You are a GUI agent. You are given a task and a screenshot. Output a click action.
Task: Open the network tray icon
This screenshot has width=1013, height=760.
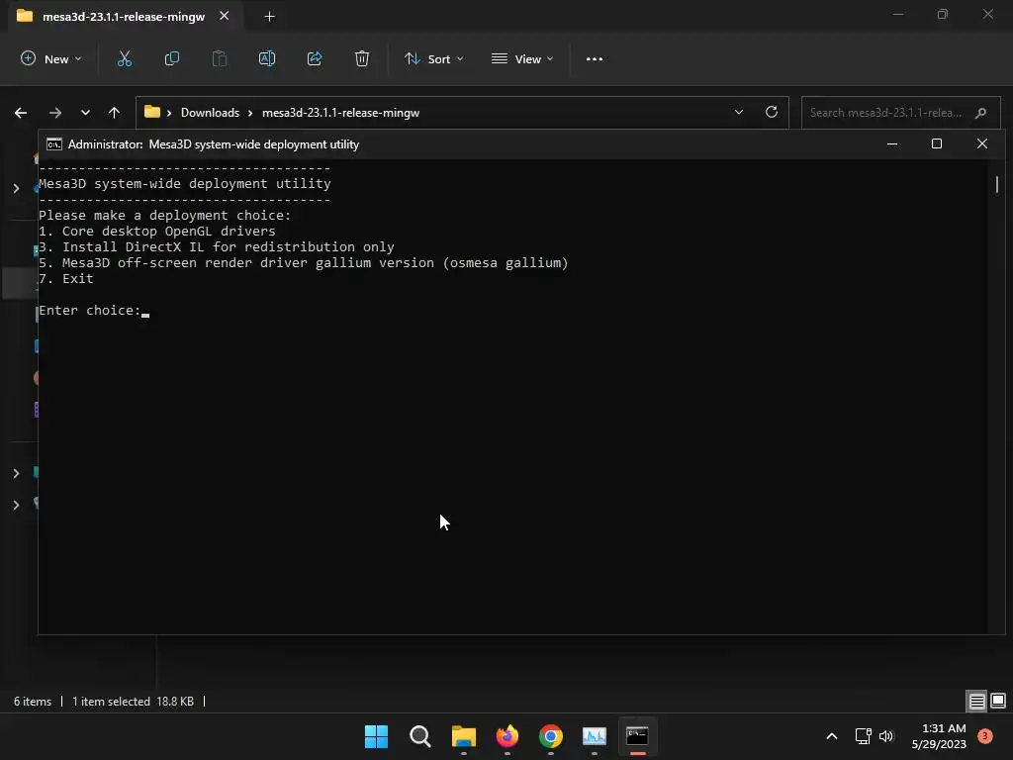tap(863, 736)
